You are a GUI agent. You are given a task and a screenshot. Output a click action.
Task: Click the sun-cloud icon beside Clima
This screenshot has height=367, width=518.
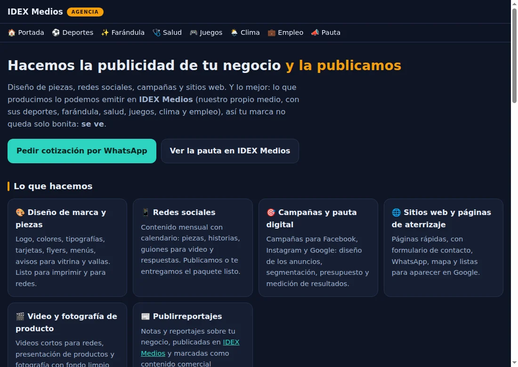[x=234, y=32]
